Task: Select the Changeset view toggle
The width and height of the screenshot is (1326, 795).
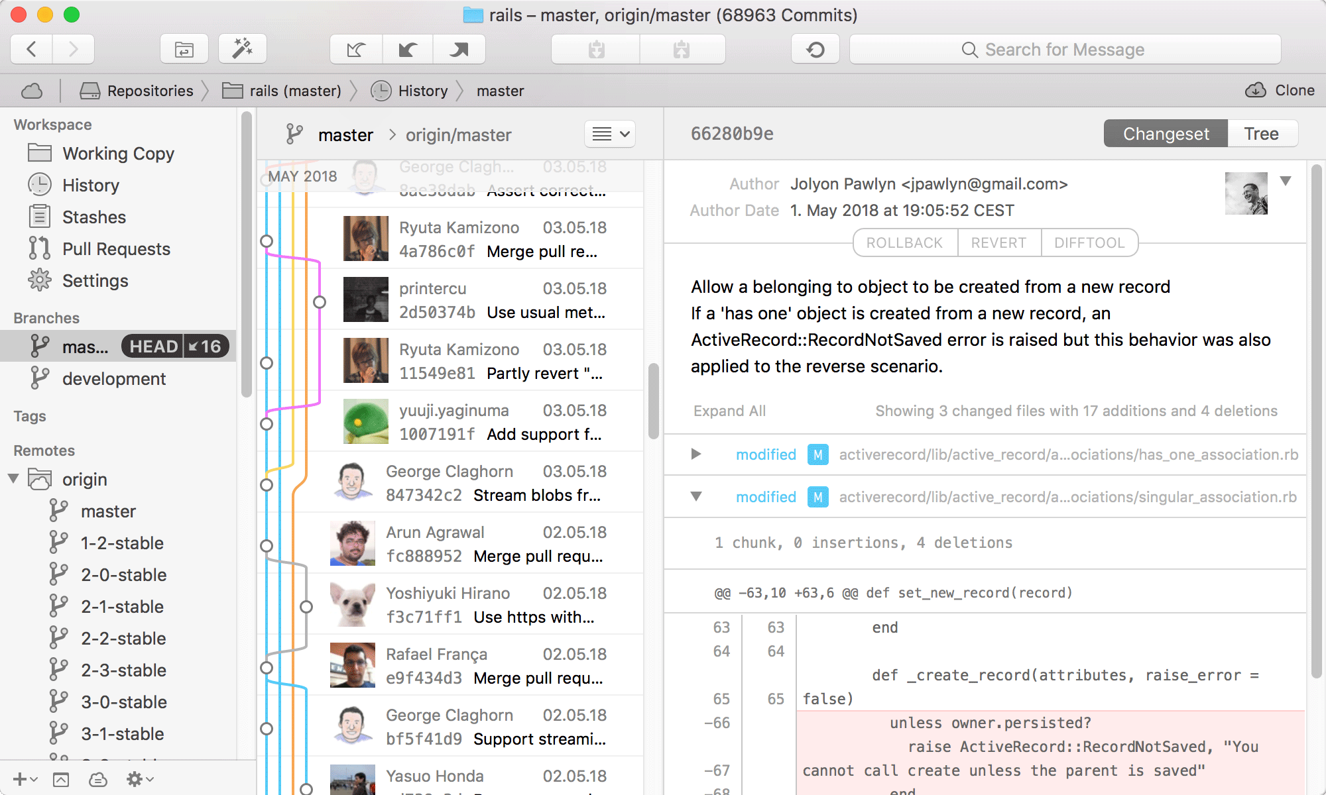Action: (1166, 134)
